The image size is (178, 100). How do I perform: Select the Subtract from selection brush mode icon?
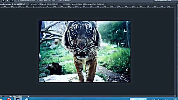tap(8, 1)
